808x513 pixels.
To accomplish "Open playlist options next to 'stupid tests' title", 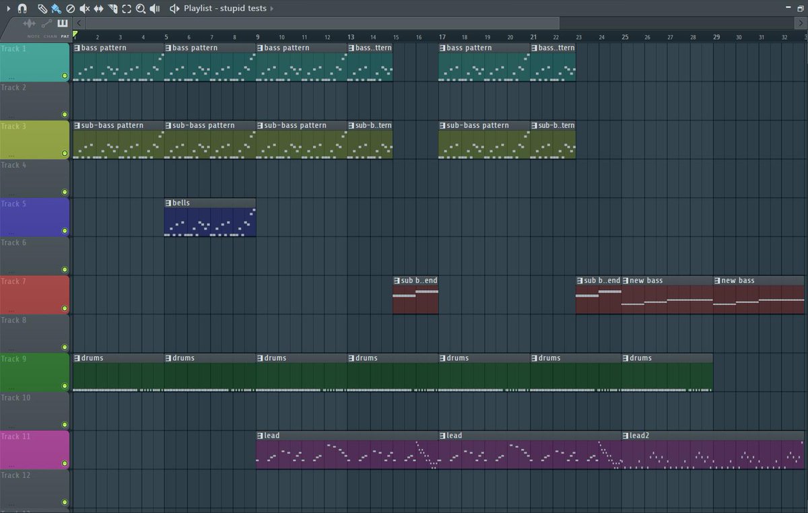I will [272, 9].
